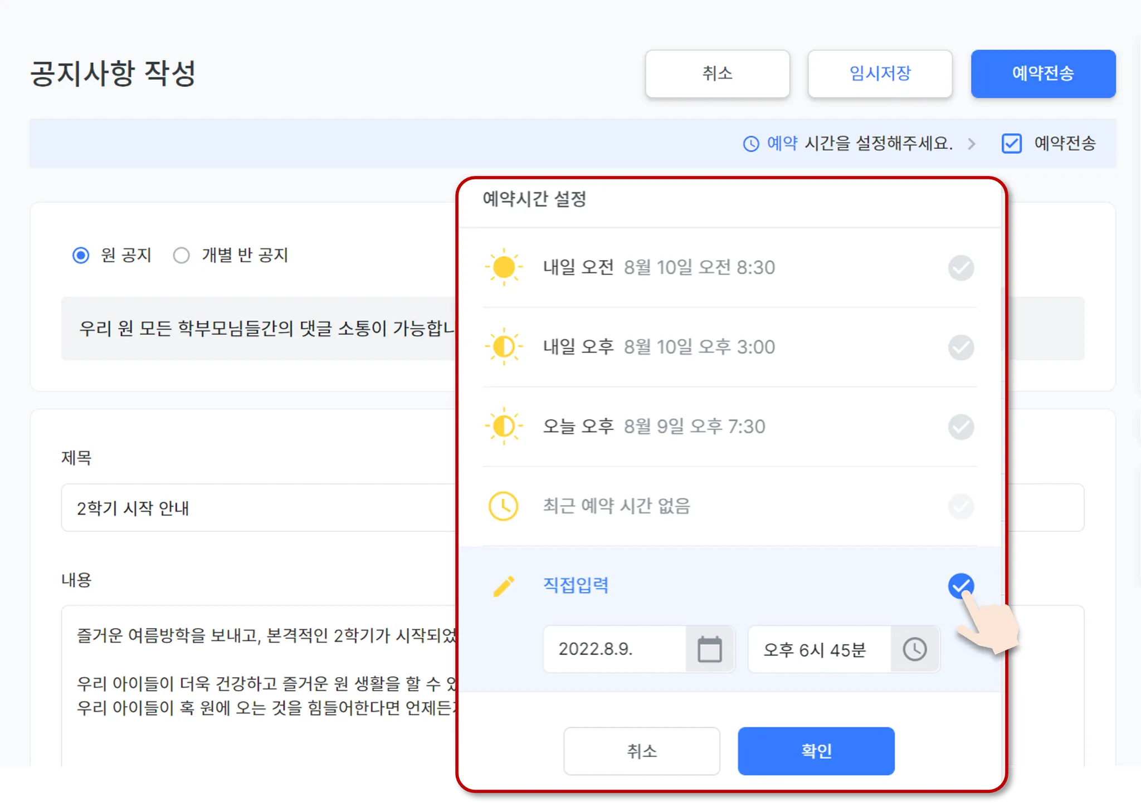1141x803 pixels.
Task: Click the half-sun icon for 오늘 오후
Action: 504,427
